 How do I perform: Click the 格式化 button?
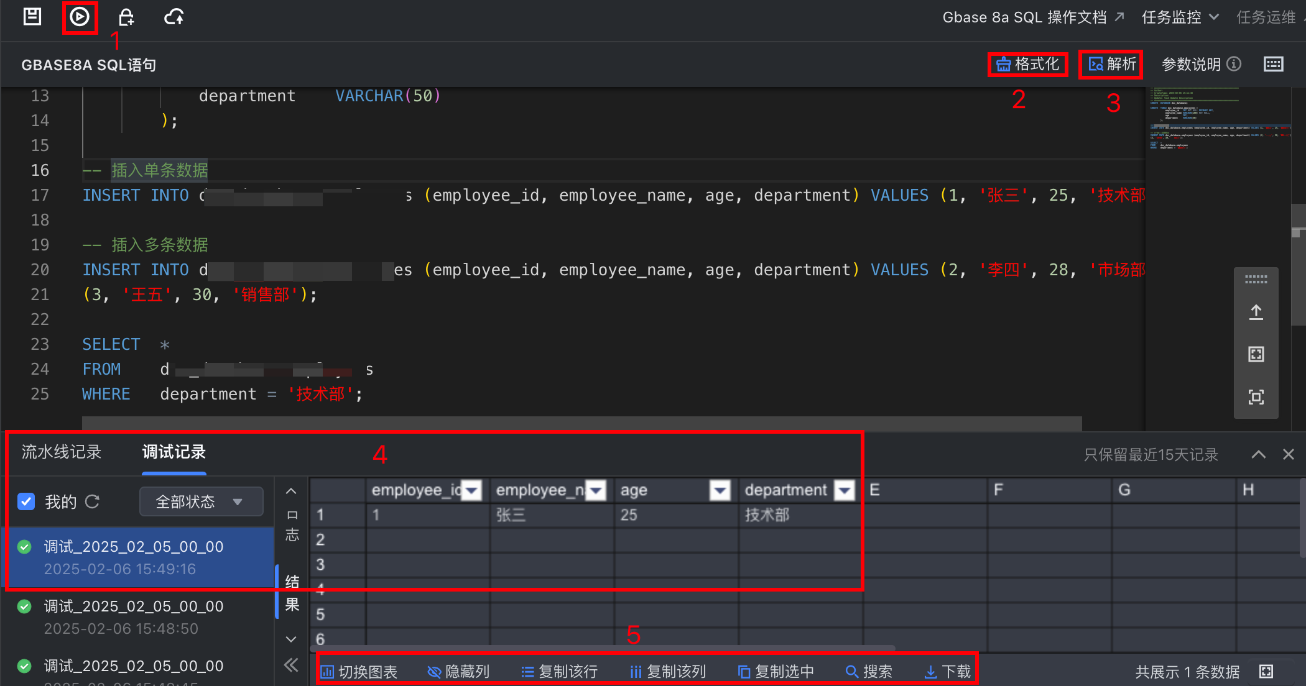pos(1027,64)
